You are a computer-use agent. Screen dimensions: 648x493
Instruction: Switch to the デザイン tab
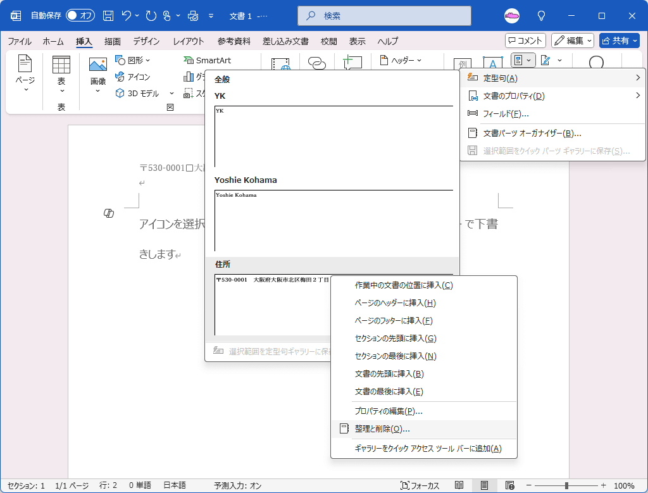pyautogui.click(x=146, y=41)
